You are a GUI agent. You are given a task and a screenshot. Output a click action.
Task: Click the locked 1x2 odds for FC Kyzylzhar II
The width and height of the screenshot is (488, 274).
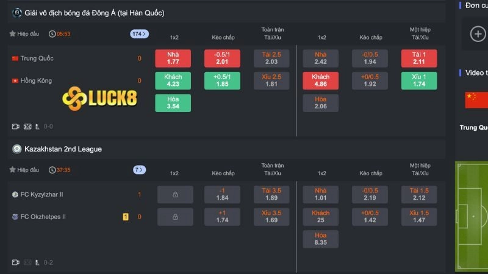175,195
